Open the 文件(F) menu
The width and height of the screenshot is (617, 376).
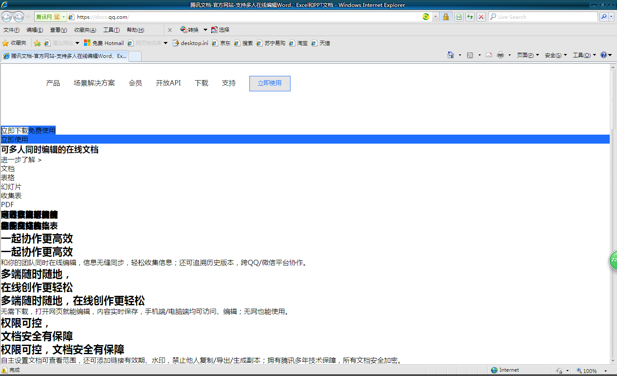click(12, 30)
